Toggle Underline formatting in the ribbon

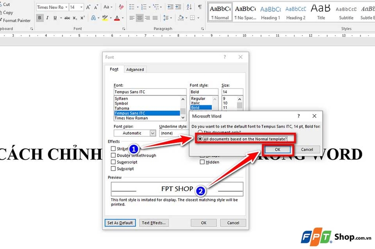point(55,18)
